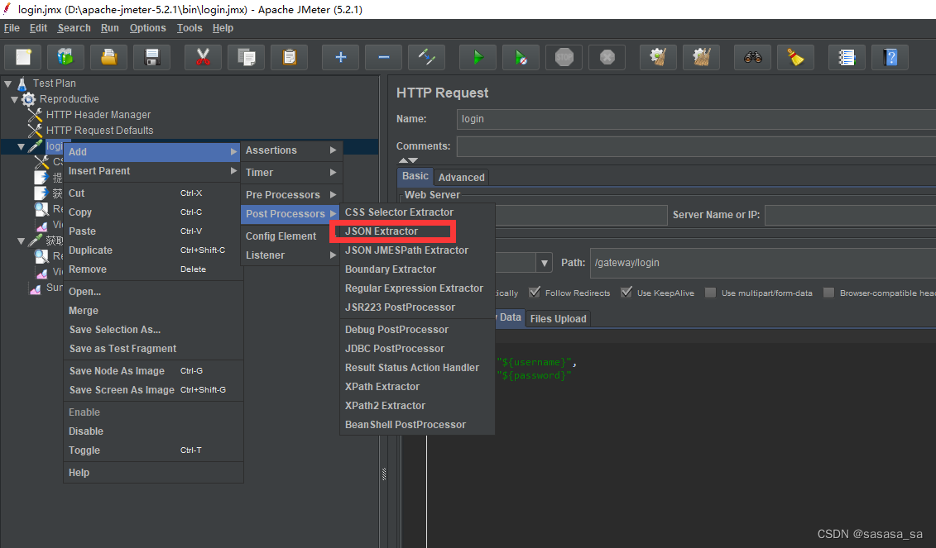
Task: Click the Clear results icon
Action: 658,57
